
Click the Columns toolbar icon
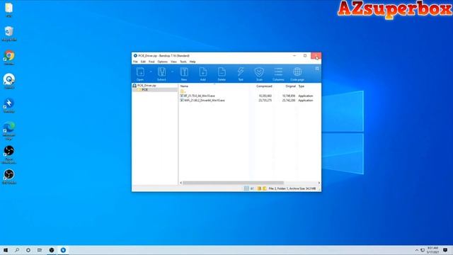click(x=278, y=74)
